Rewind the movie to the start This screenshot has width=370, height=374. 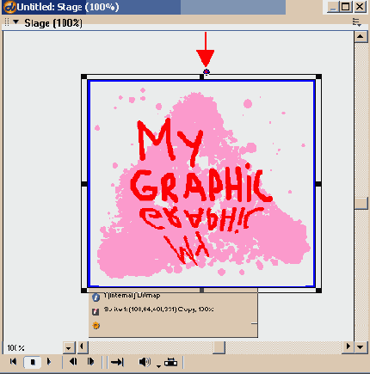pyautogui.click(x=13, y=362)
